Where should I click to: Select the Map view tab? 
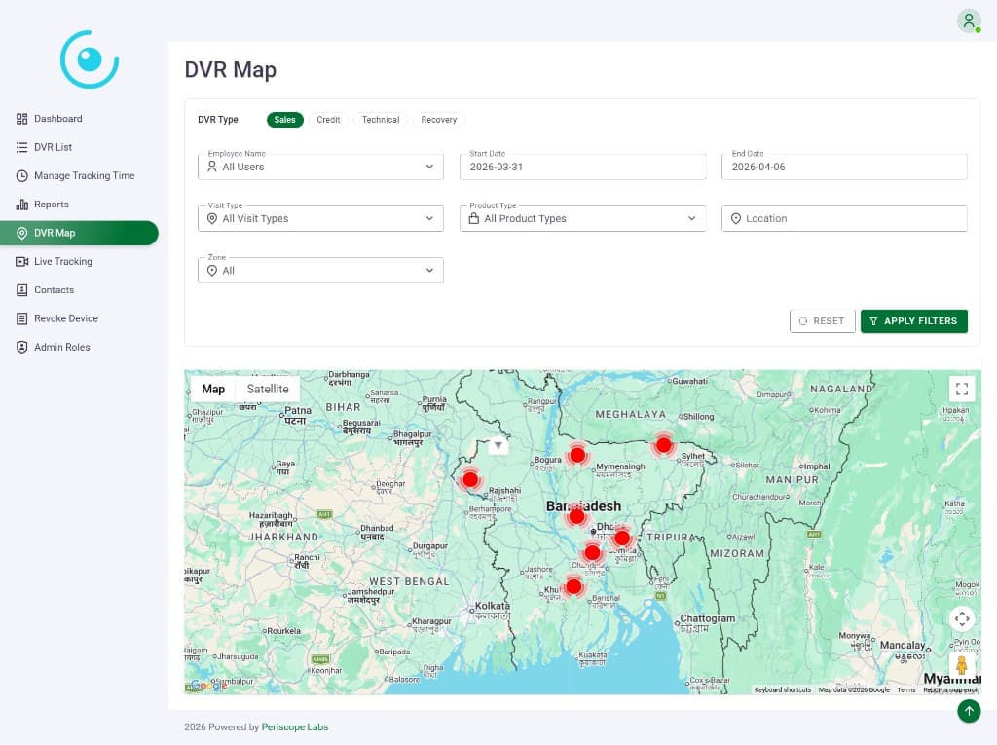[x=213, y=389]
